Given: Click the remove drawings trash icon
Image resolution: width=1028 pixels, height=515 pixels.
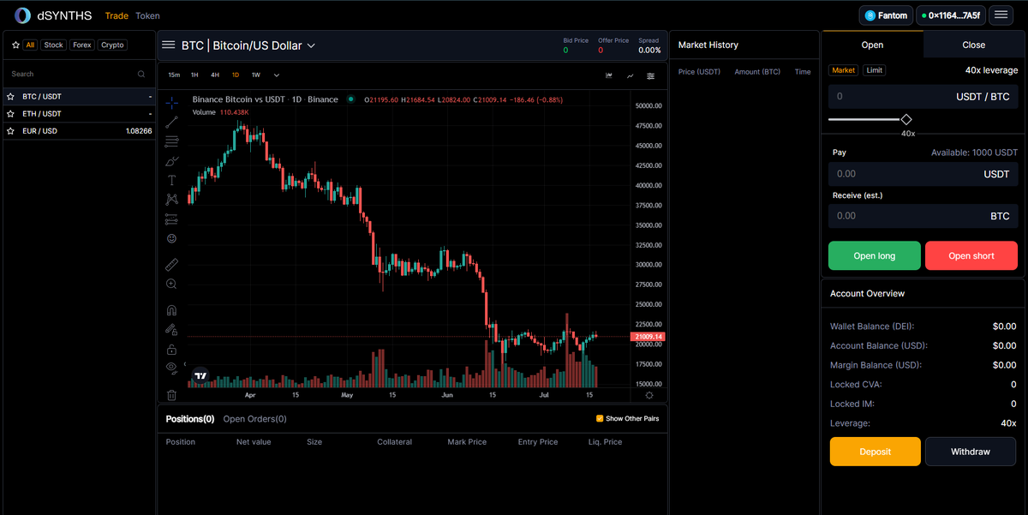Looking at the screenshot, I should coord(171,395).
